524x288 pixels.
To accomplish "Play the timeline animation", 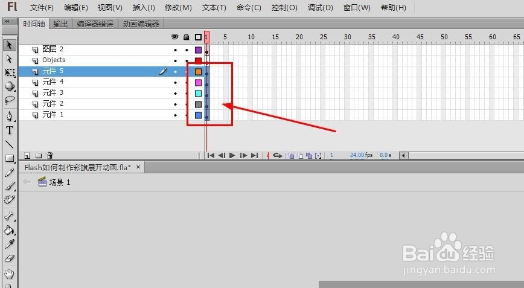I will tap(232, 155).
